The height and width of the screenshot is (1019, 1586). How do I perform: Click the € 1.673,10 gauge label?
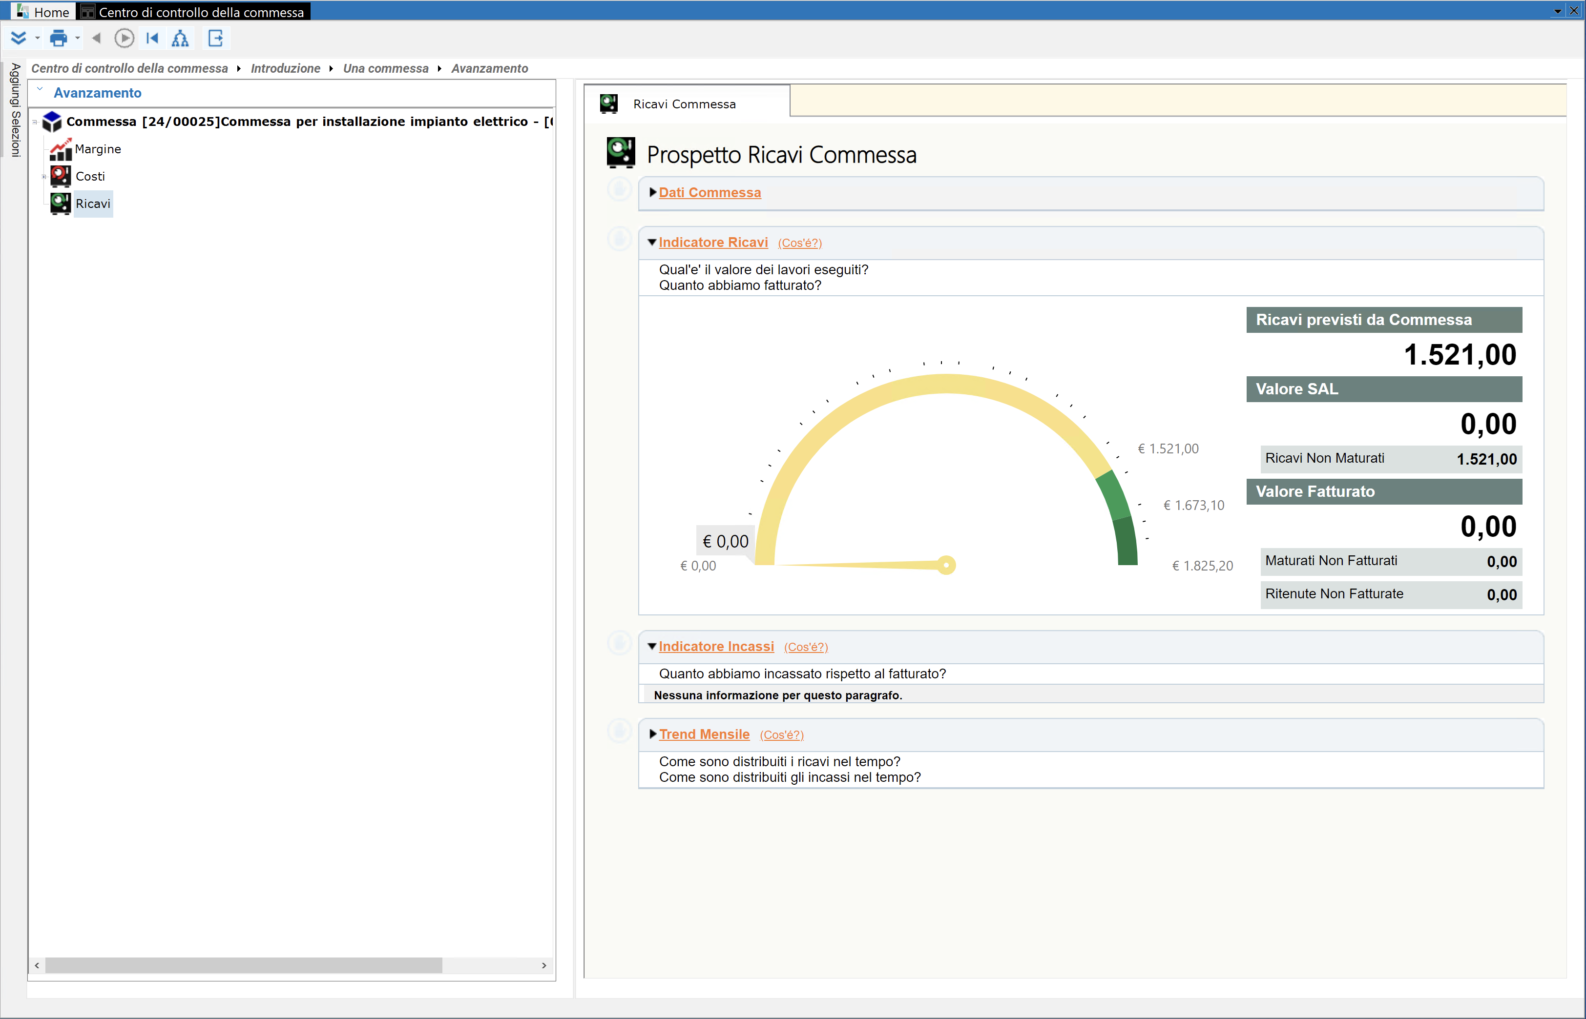pyautogui.click(x=1193, y=506)
